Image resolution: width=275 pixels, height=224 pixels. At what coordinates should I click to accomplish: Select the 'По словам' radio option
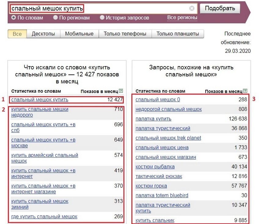13,17
